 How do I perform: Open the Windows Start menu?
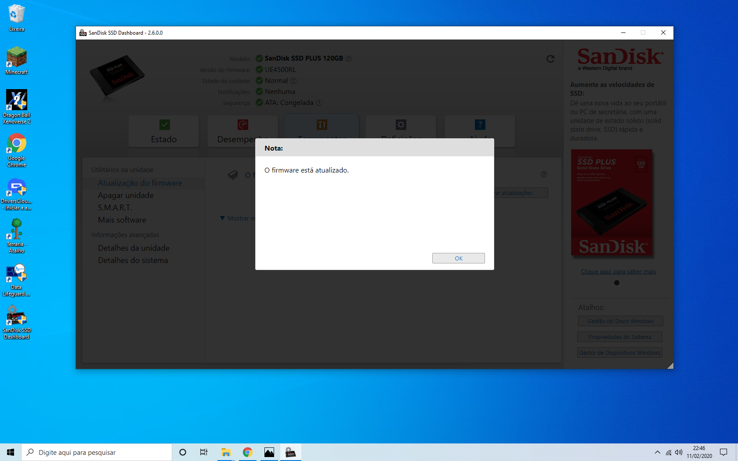[x=11, y=452]
